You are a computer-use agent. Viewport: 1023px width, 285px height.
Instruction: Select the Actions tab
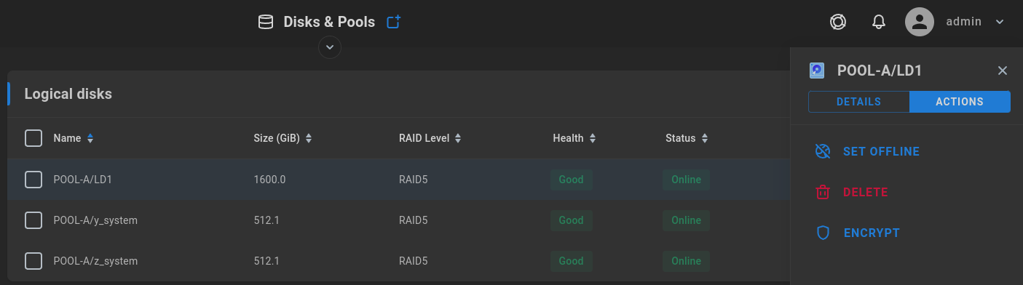click(960, 102)
